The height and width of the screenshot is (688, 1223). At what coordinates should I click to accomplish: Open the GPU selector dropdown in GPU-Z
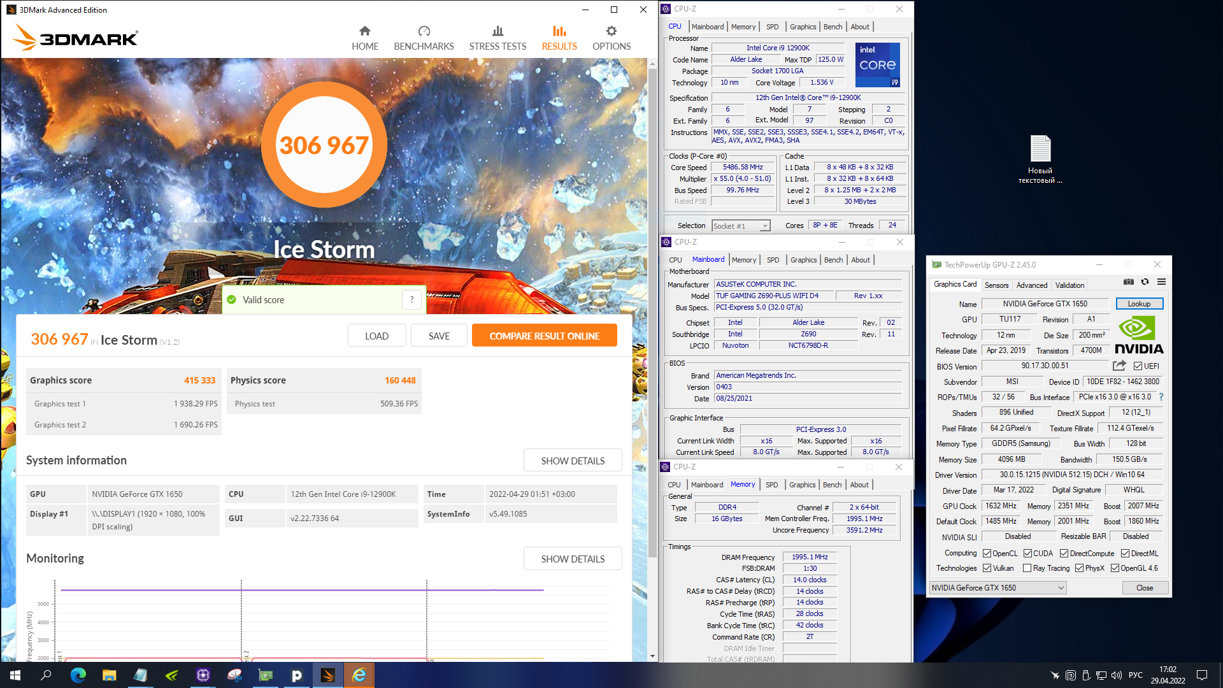click(x=998, y=588)
